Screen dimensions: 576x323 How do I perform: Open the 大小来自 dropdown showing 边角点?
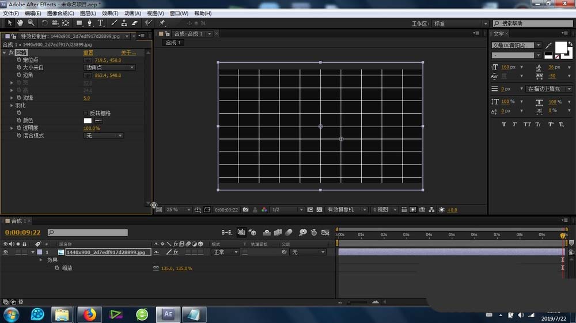pos(109,68)
